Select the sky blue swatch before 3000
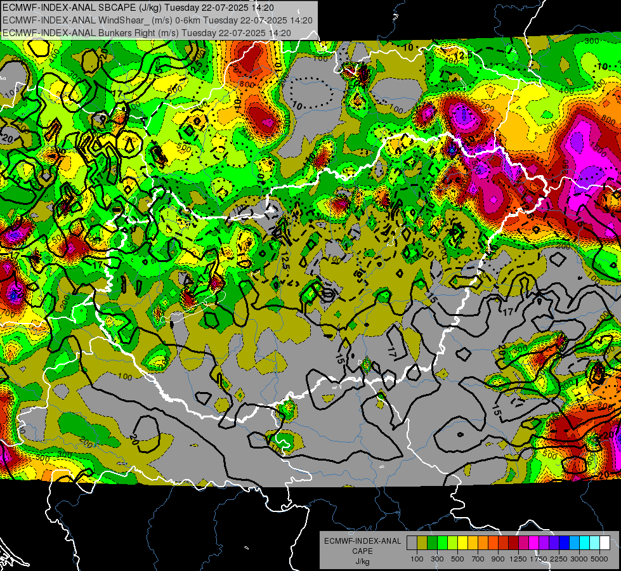The width and height of the screenshot is (621, 571). (x=574, y=543)
